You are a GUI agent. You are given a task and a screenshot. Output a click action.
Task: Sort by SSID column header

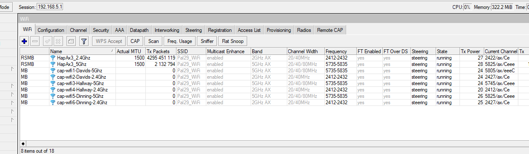[x=191, y=51]
